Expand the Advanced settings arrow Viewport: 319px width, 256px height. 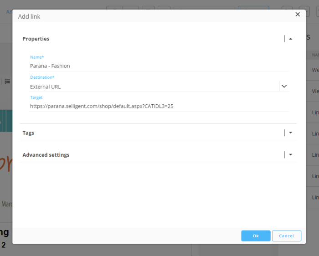pyautogui.click(x=291, y=155)
